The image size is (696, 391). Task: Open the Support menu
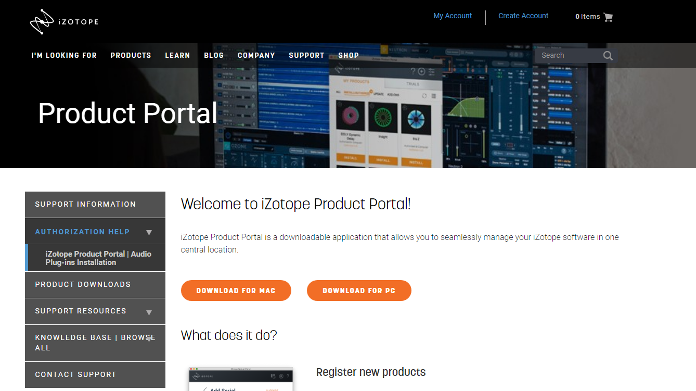[x=306, y=55]
